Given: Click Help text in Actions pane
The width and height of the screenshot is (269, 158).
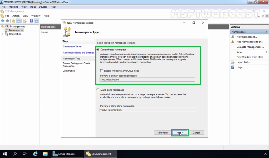Looking at the screenshot, I should 239,67.
